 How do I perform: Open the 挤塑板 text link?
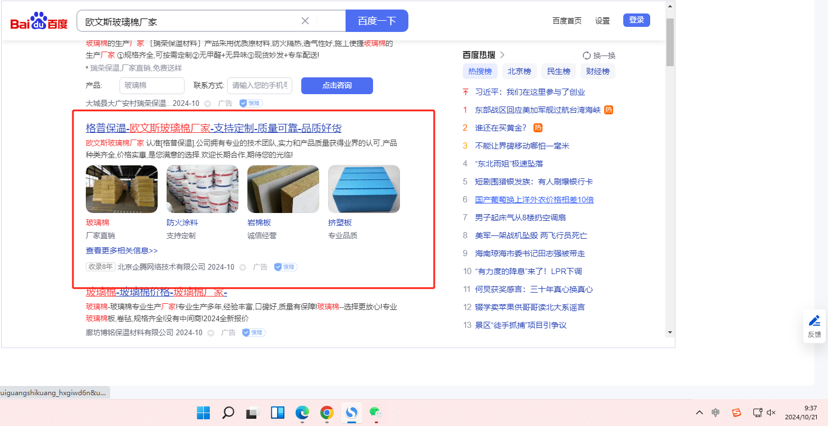point(340,223)
